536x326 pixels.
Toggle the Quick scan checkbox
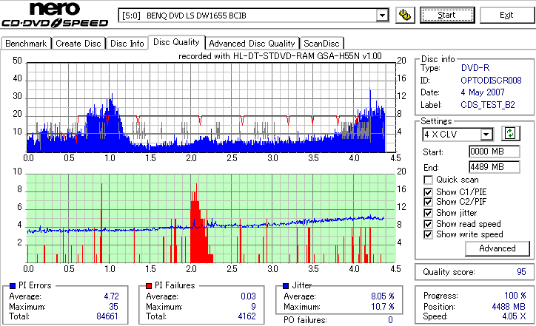(x=428, y=180)
